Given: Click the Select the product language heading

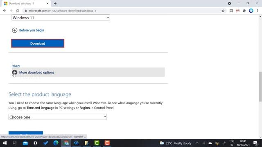Looking at the screenshot, I should tap(40, 94).
